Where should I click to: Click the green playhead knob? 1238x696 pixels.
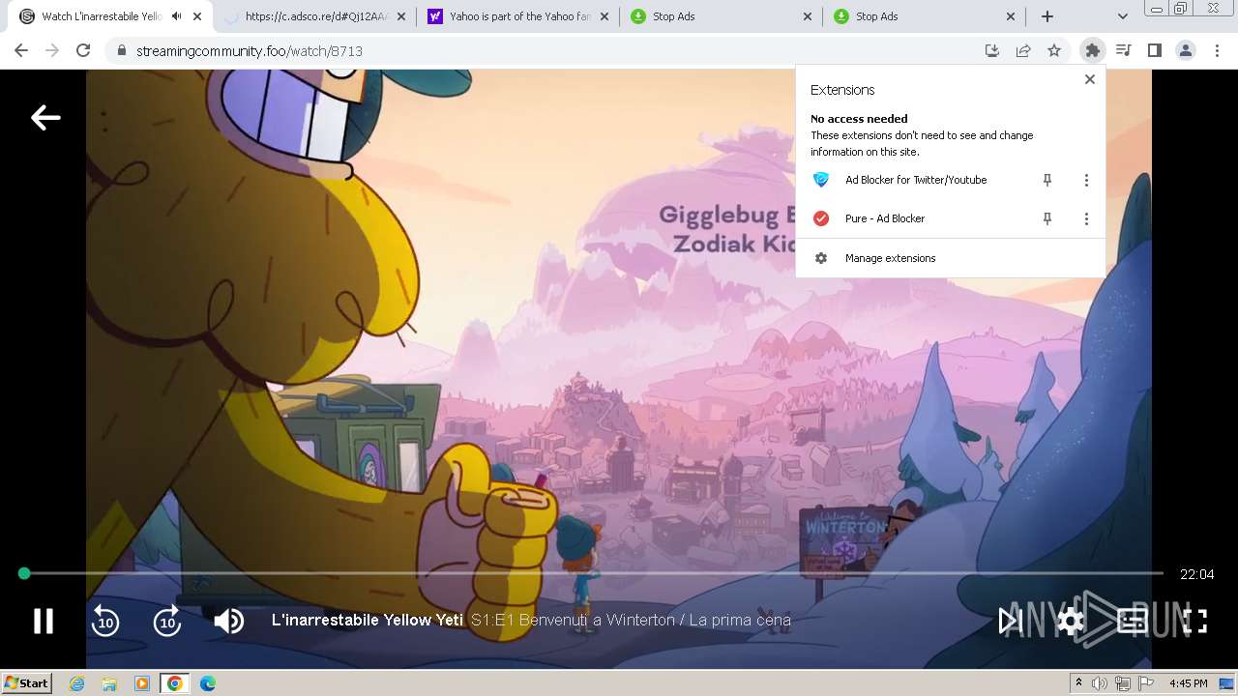pos(24,573)
